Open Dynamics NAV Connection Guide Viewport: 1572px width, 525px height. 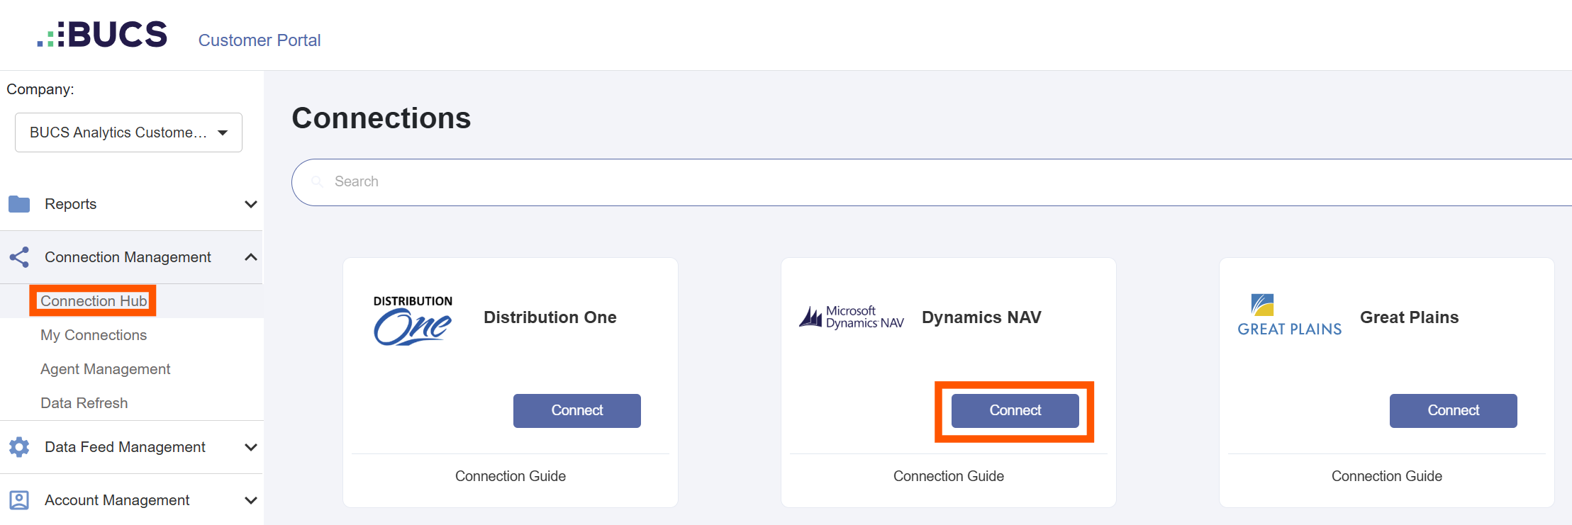click(949, 476)
